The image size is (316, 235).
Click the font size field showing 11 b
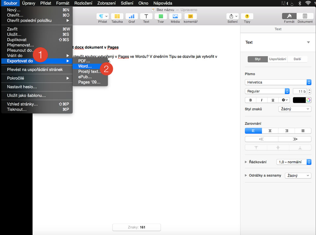click(x=299, y=91)
